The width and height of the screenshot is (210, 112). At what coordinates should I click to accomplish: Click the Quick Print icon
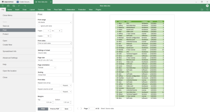click(14, 6)
